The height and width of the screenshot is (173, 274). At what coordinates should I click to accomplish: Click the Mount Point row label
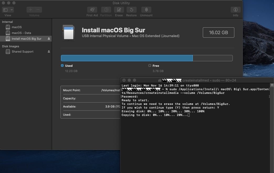[x=72, y=90]
